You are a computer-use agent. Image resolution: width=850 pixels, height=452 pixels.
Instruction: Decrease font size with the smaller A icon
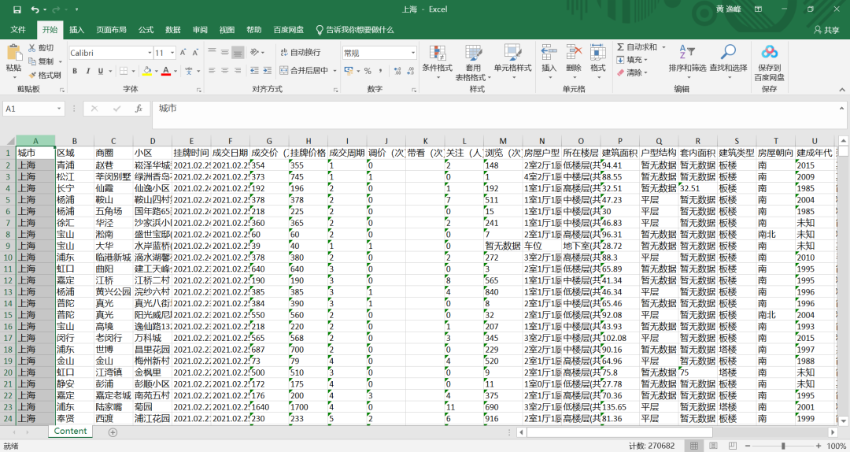coord(195,53)
